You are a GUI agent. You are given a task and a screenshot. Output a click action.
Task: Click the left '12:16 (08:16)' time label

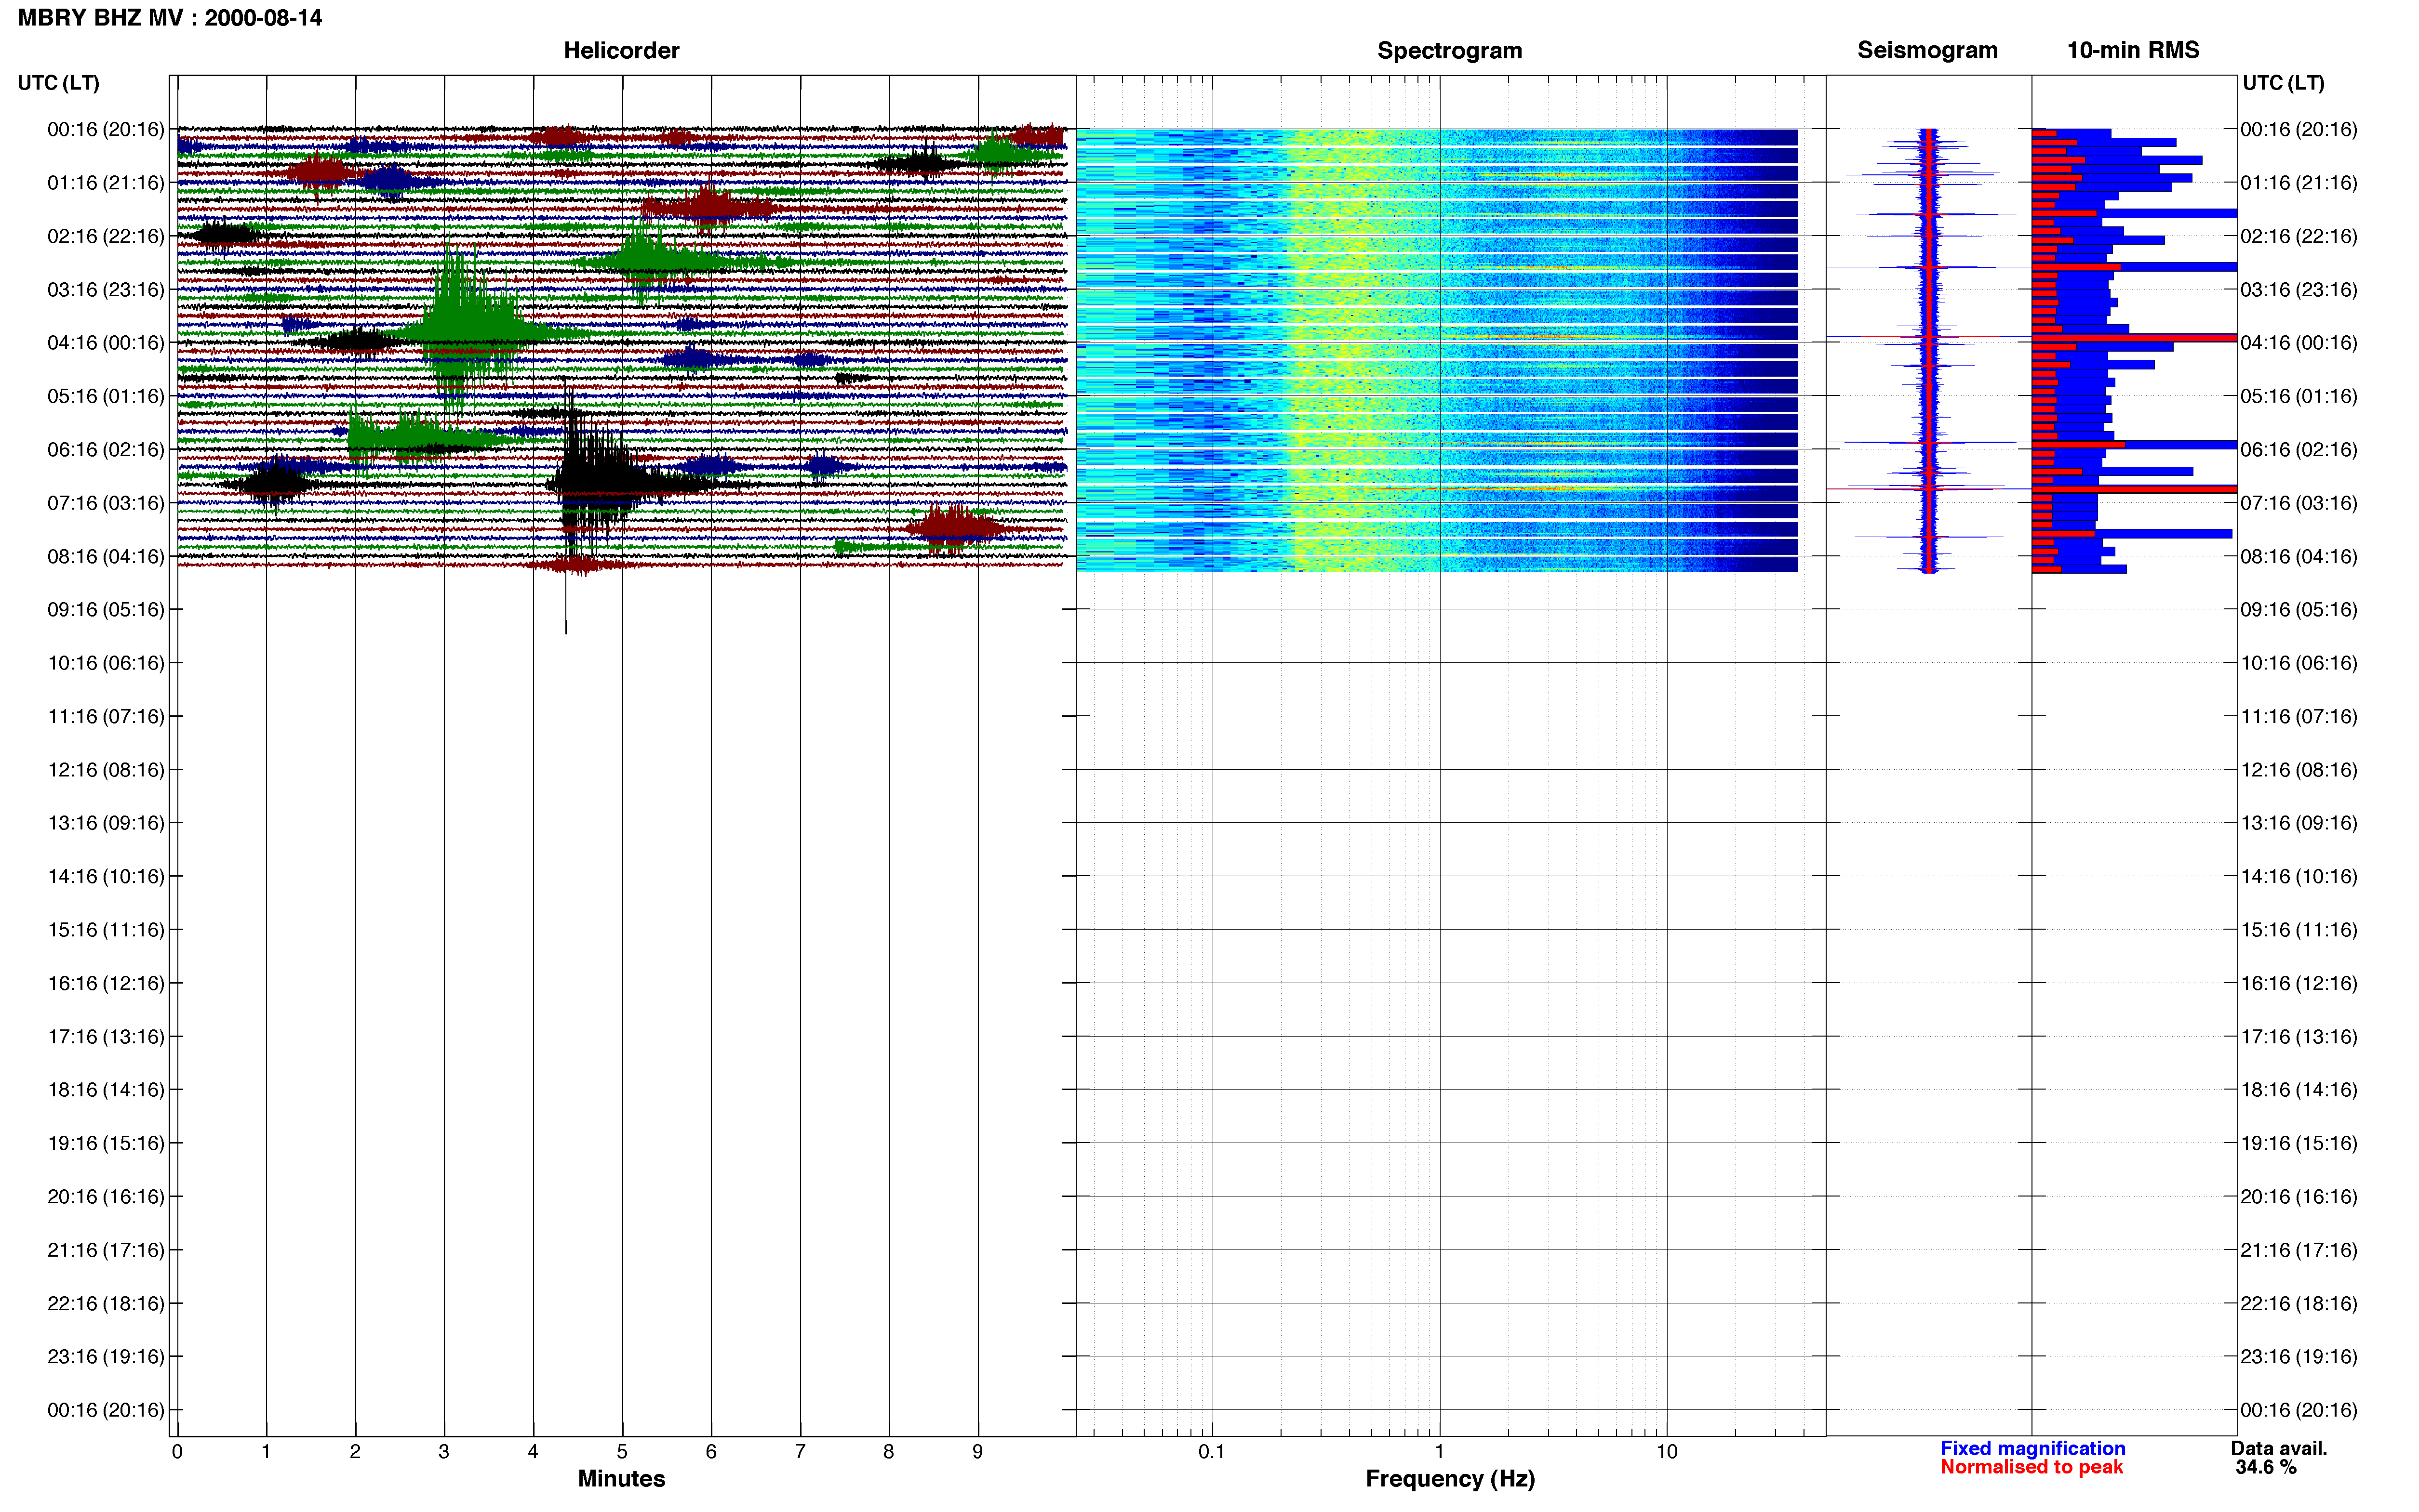point(106,770)
